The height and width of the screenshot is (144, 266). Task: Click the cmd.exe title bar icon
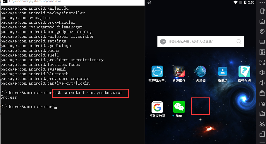point(5,1)
